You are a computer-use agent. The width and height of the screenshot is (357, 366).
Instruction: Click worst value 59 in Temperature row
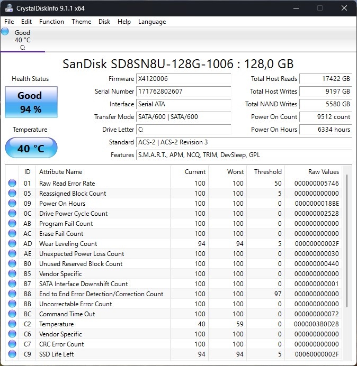tap(239, 324)
